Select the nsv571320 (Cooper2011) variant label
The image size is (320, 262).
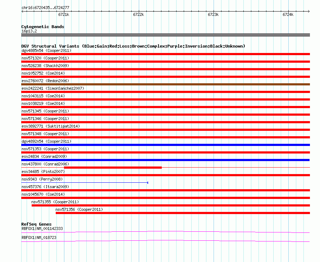pos(45,58)
